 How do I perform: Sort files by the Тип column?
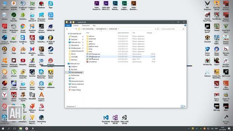point(134,33)
